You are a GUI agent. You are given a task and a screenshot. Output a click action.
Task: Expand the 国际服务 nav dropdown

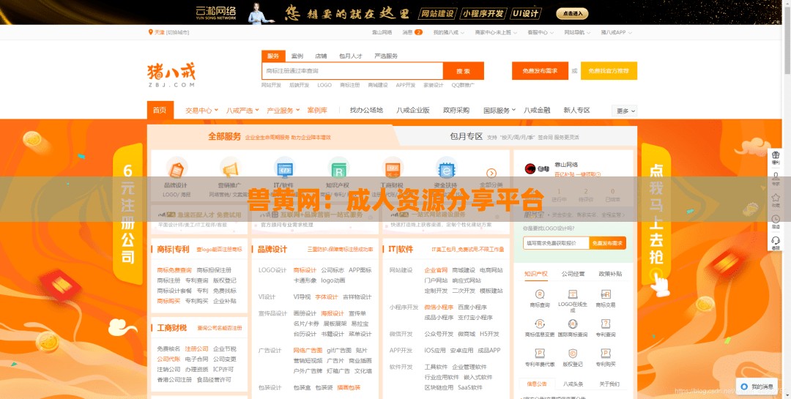tap(500, 110)
